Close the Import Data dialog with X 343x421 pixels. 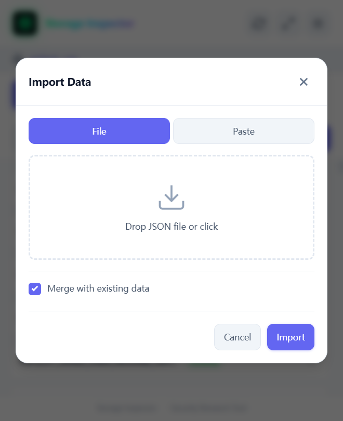[304, 82]
